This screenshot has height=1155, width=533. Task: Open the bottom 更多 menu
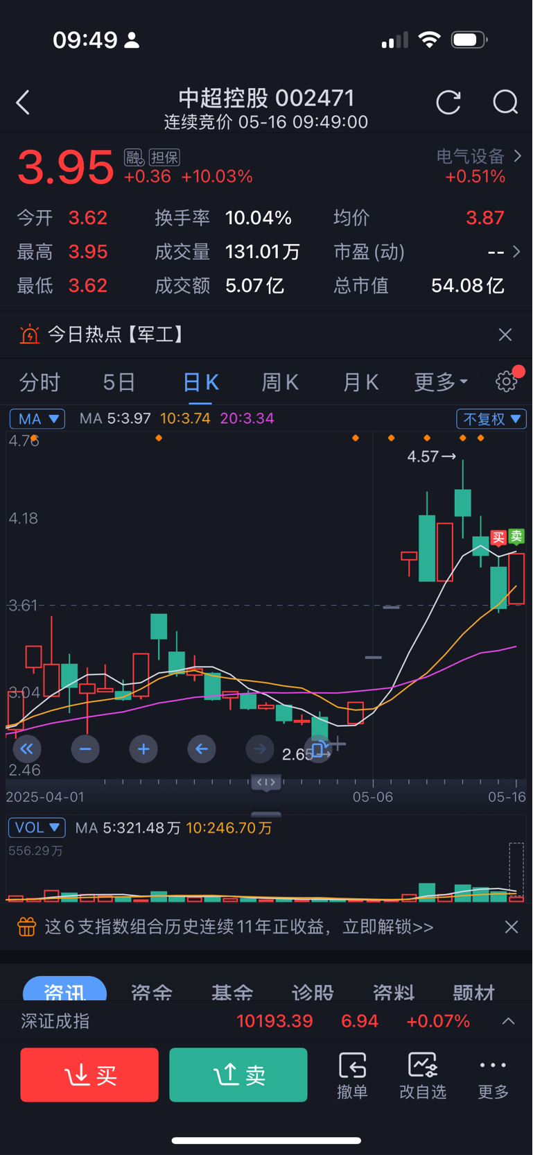point(493,1076)
